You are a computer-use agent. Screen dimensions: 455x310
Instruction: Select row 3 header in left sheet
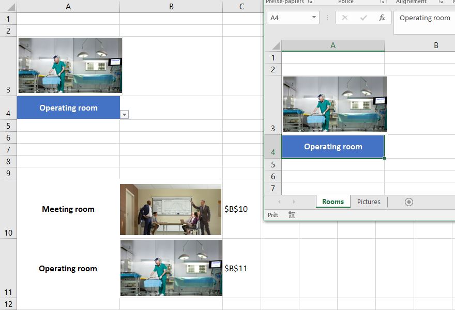[8, 66]
